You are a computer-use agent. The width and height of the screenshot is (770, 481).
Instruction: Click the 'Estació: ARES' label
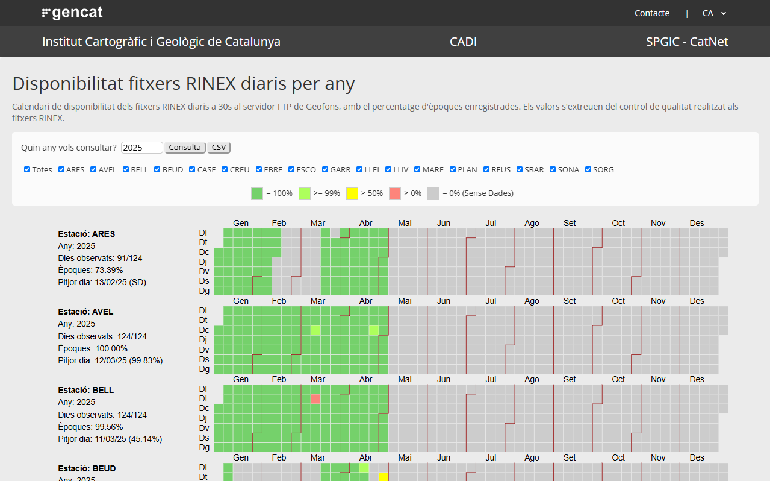(87, 234)
